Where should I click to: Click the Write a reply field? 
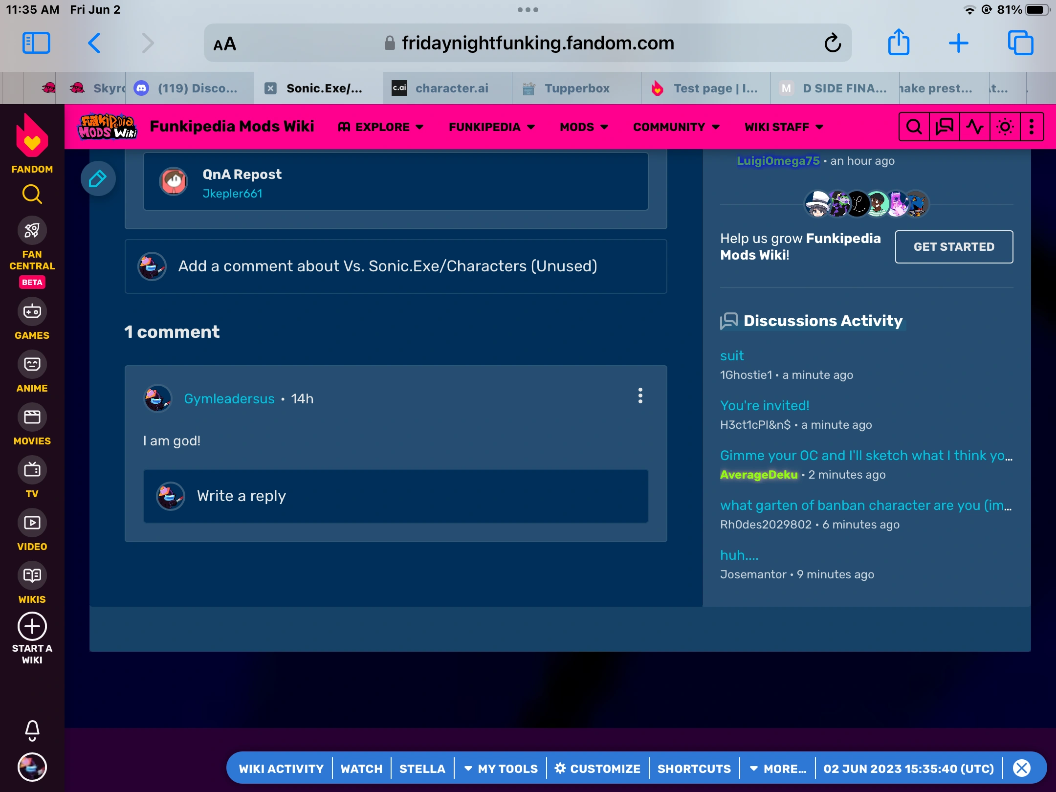[x=396, y=496]
